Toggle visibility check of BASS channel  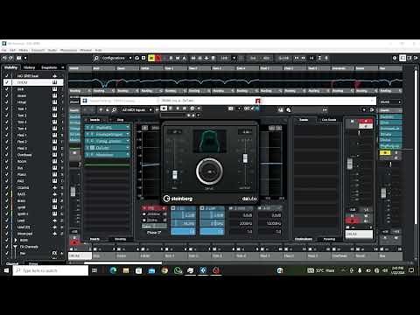click(7, 194)
